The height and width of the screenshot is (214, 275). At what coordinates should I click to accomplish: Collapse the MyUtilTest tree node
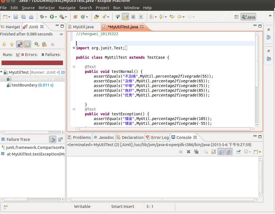[1, 72]
